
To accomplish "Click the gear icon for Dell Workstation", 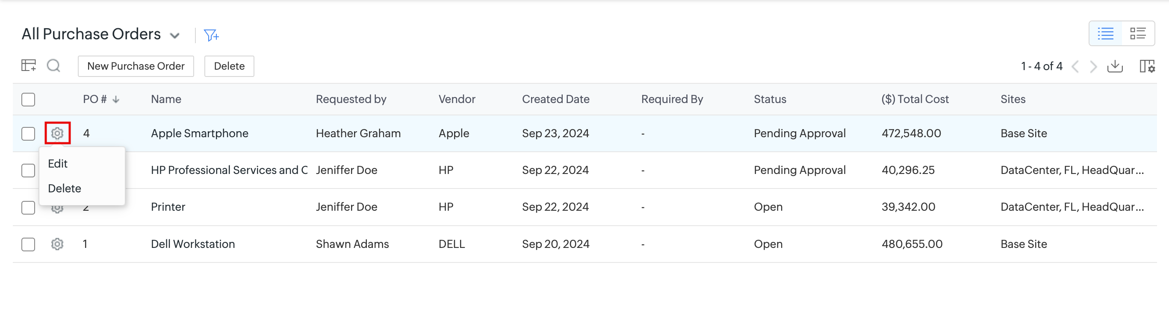I will pos(57,244).
